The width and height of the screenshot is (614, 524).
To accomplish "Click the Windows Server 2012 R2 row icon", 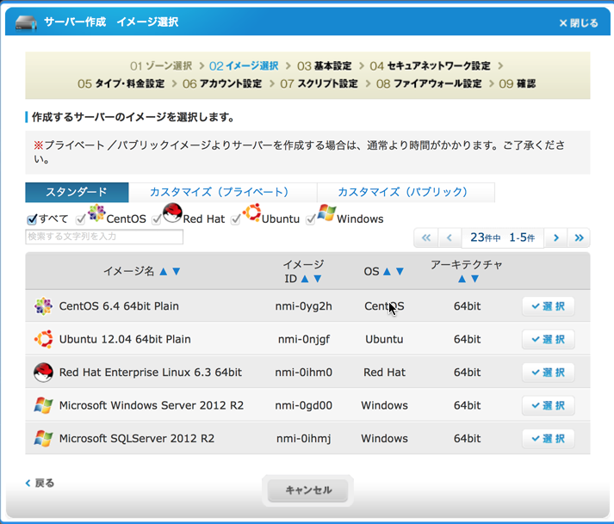I will (43, 405).
